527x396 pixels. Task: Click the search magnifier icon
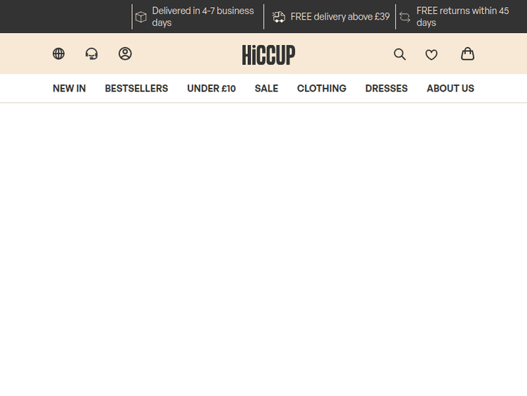pos(400,54)
